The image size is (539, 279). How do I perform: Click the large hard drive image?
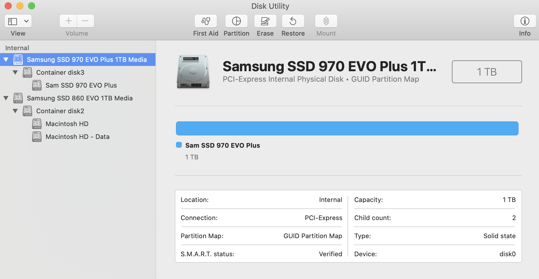[x=193, y=72]
